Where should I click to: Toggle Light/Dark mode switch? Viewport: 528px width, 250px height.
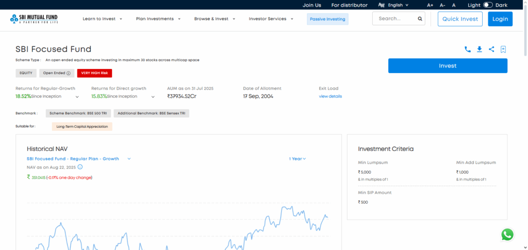[488, 5]
